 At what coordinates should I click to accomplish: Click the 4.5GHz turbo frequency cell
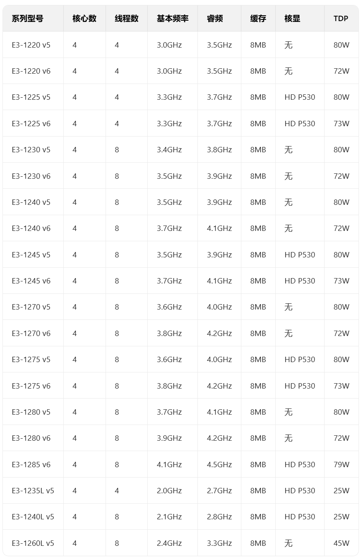pos(219,464)
